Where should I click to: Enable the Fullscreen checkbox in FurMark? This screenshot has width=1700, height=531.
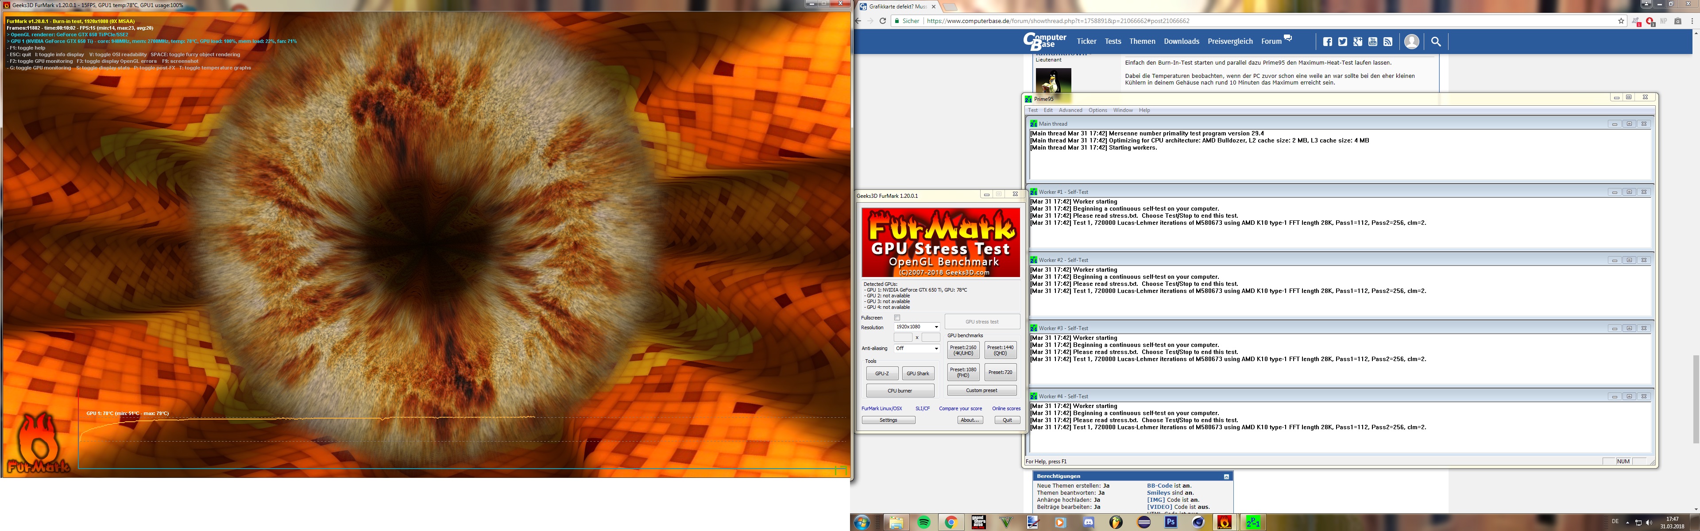[897, 317]
